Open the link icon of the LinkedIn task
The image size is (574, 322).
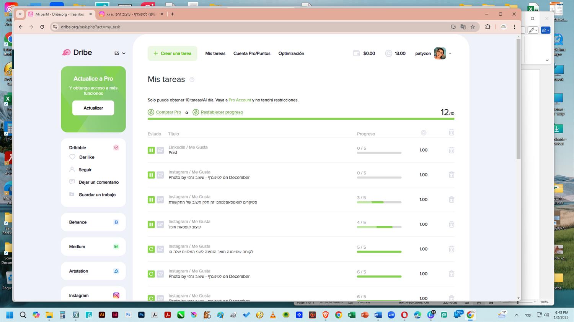pos(160,150)
